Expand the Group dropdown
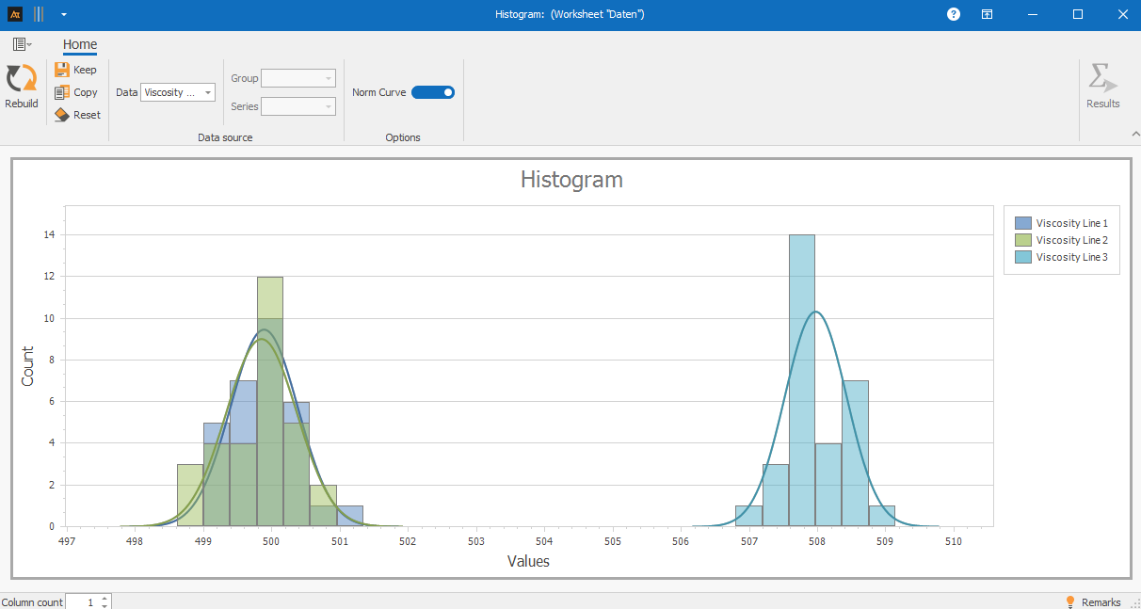 298,79
